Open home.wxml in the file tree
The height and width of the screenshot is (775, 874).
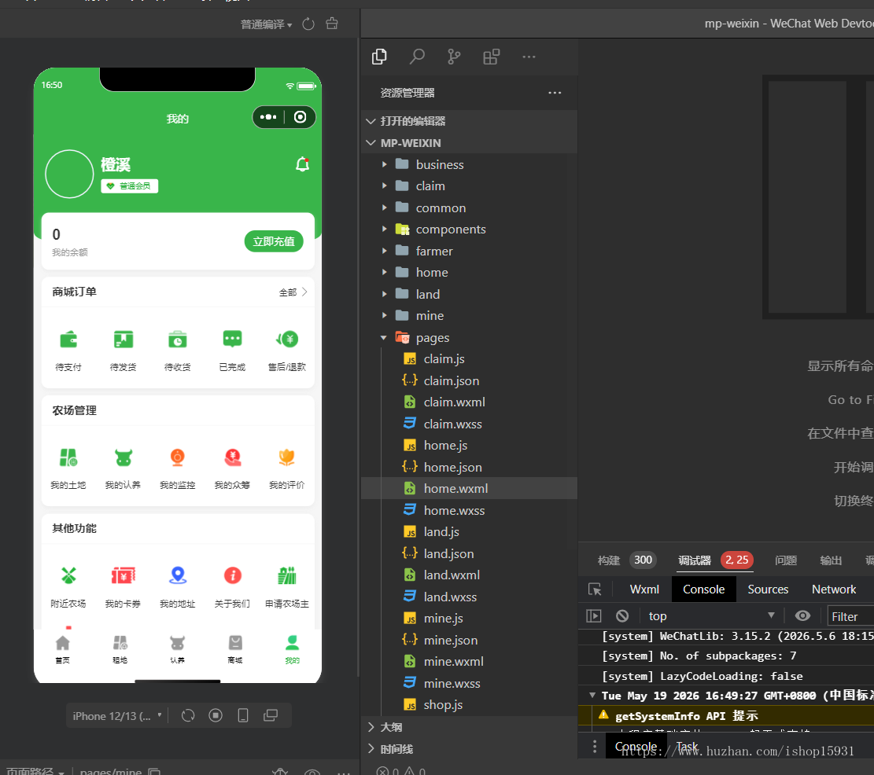(470, 488)
